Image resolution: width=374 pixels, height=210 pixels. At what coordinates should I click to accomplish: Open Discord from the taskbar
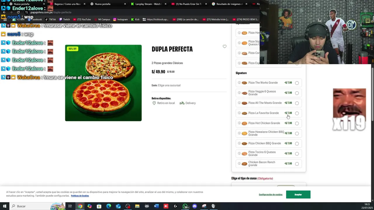(x=195, y=206)
